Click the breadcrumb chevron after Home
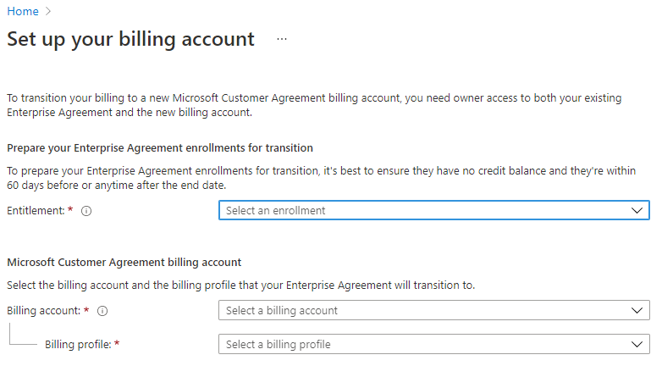 [x=48, y=11]
